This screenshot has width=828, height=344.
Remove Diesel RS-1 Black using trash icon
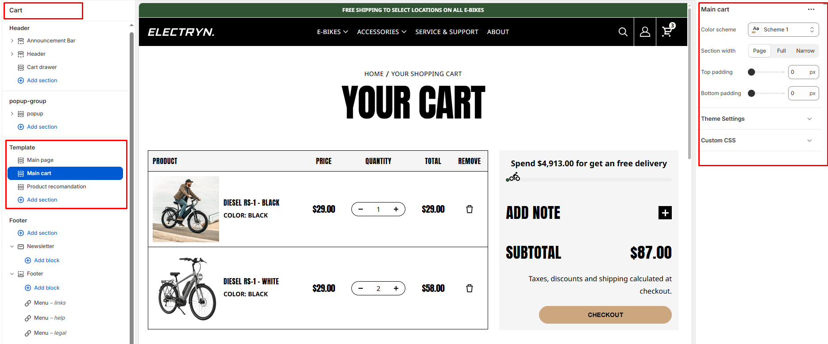click(x=470, y=209)
